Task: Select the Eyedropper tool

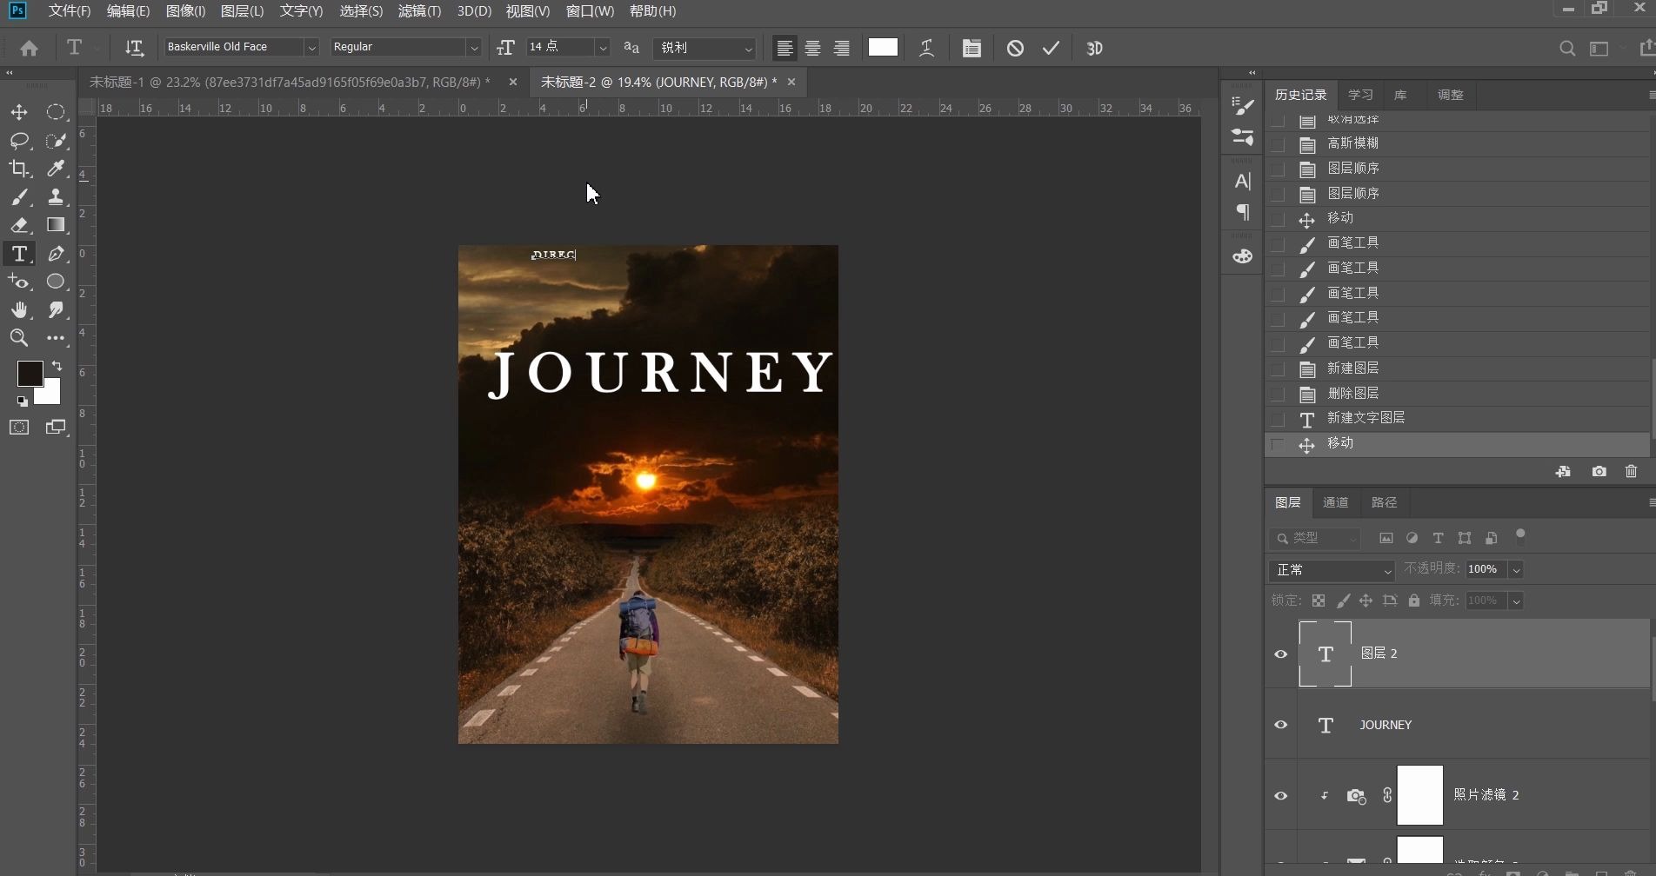Action: coord(56,169)
